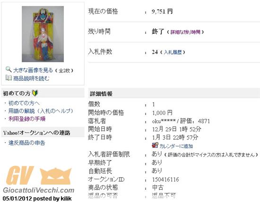The width and height of the screenshot is (260, 202).
Task: Click the open book icon for item description
Action: coord(9,78)
